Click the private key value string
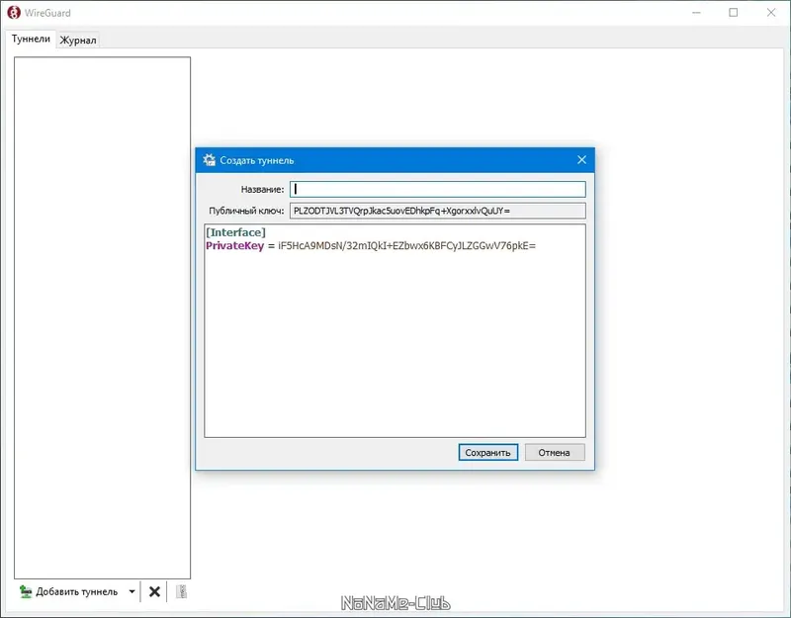This screenshot has width=791, height=618. click(406, 245)
